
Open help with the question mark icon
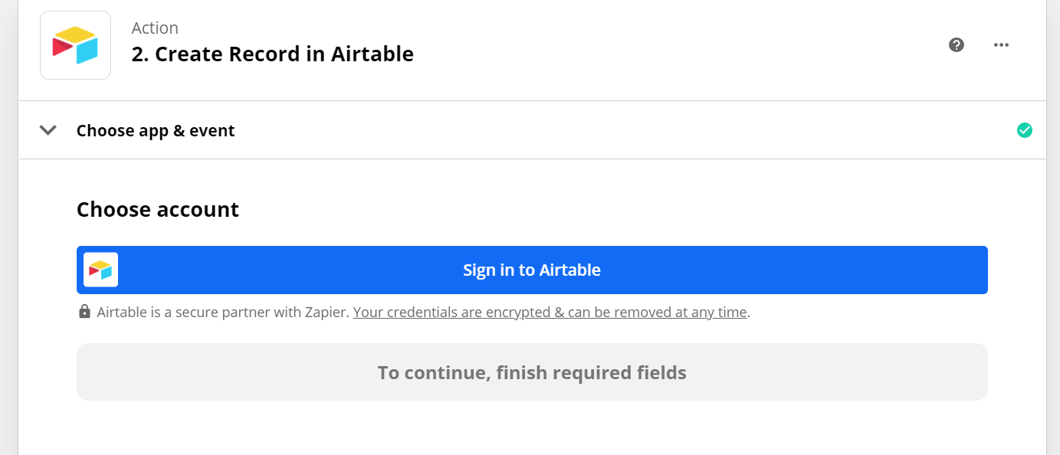[956, 44]
